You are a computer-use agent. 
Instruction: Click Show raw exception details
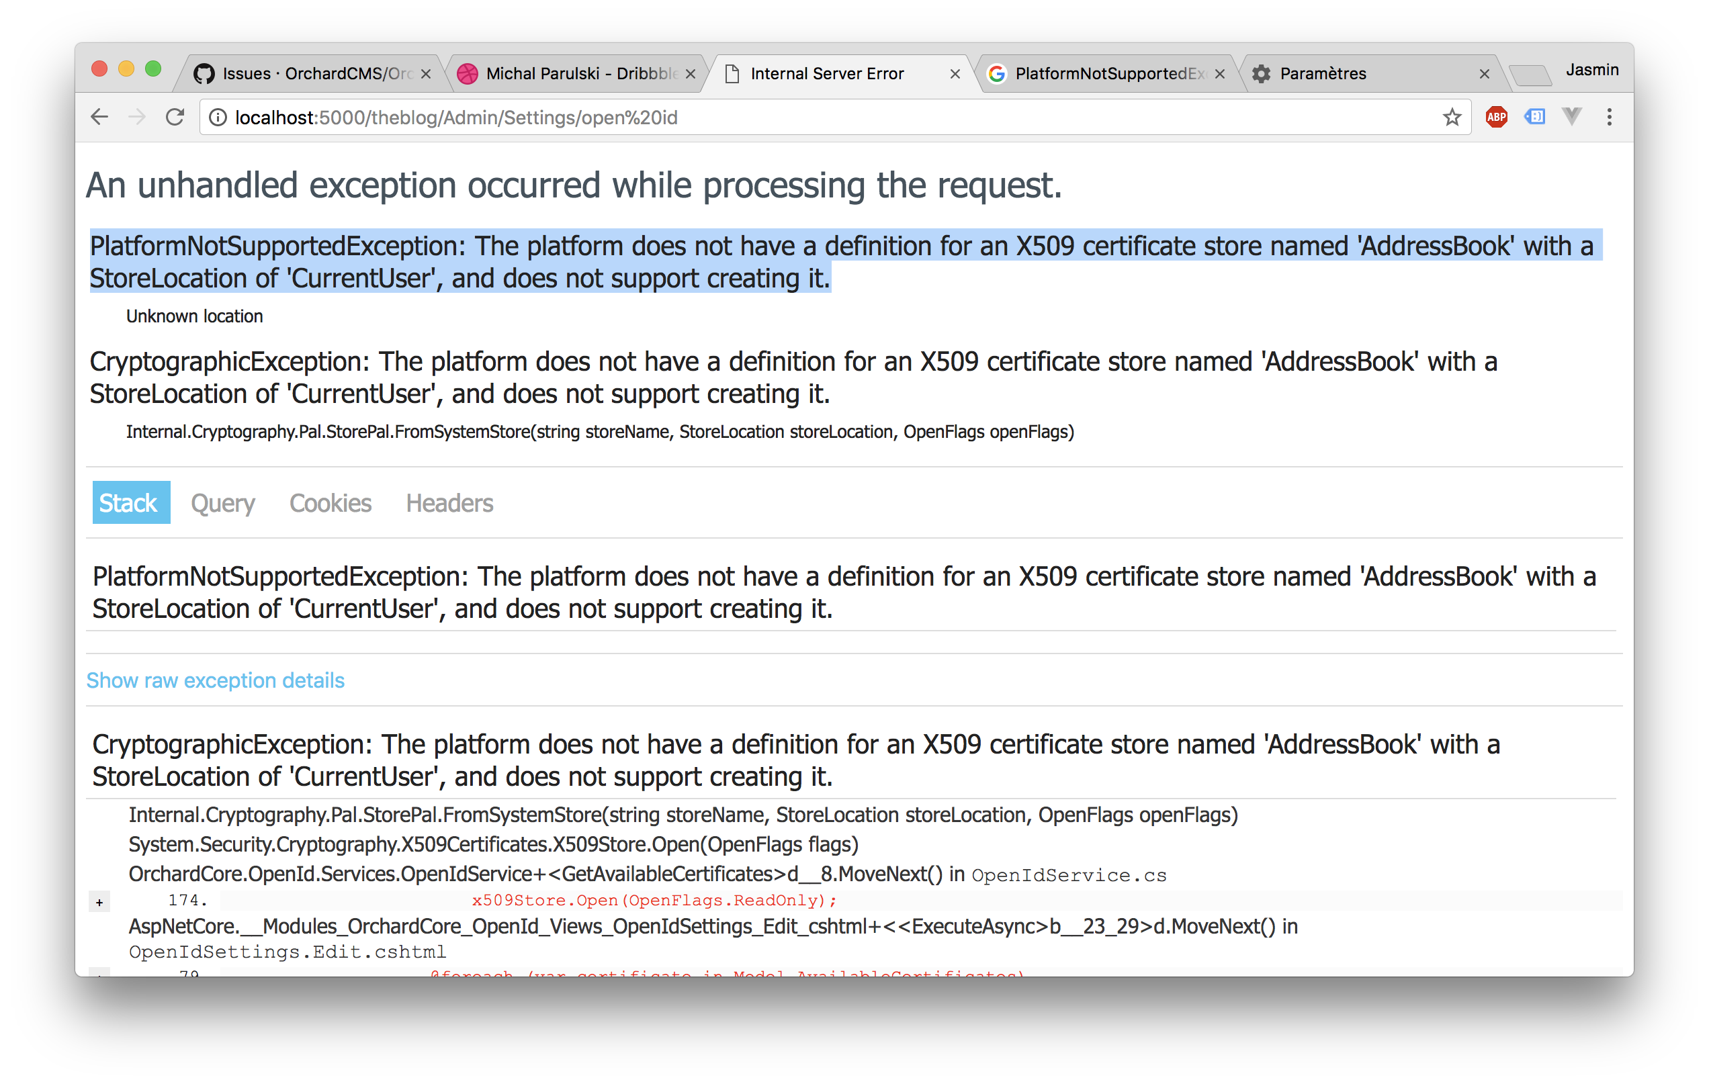(215, 680)
